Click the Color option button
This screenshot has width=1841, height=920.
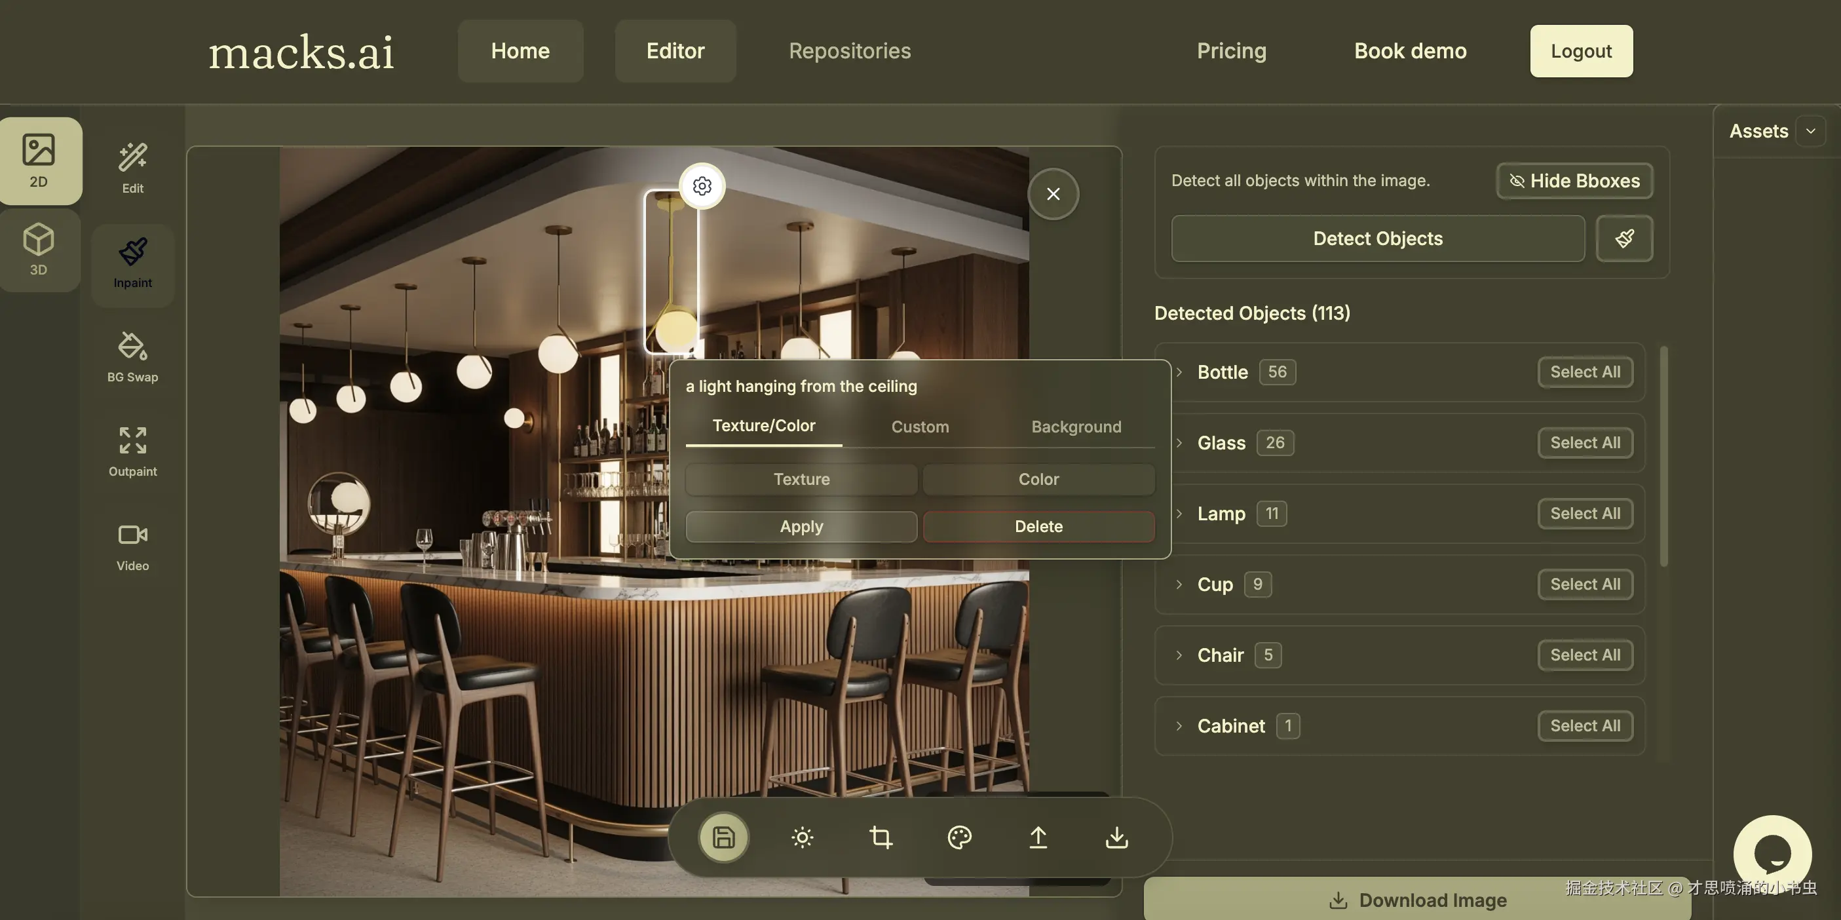tap(1038, 479)
